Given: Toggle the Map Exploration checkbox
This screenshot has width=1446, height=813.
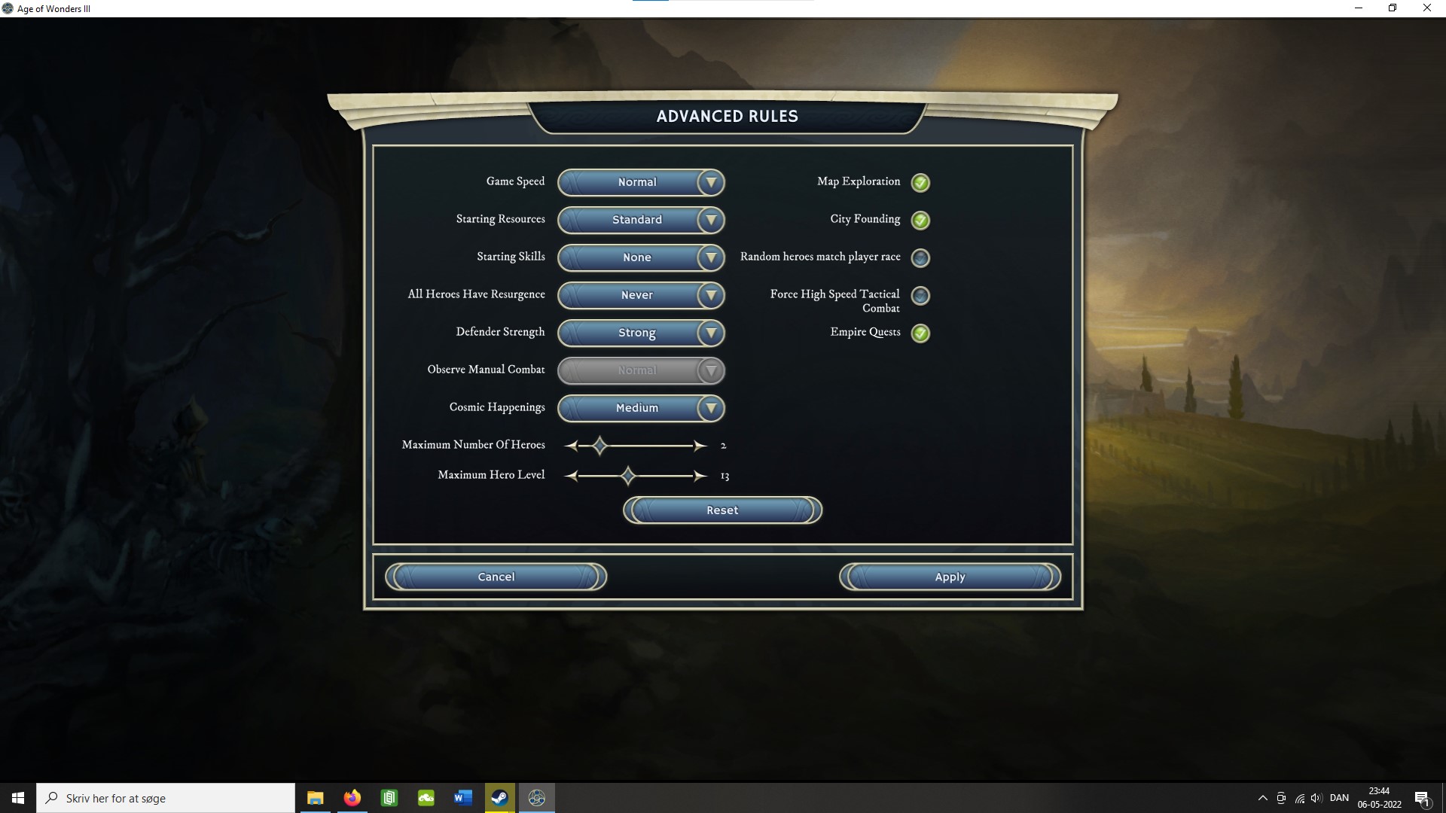Looking at the screenshot, I should (x=920, y=182).
